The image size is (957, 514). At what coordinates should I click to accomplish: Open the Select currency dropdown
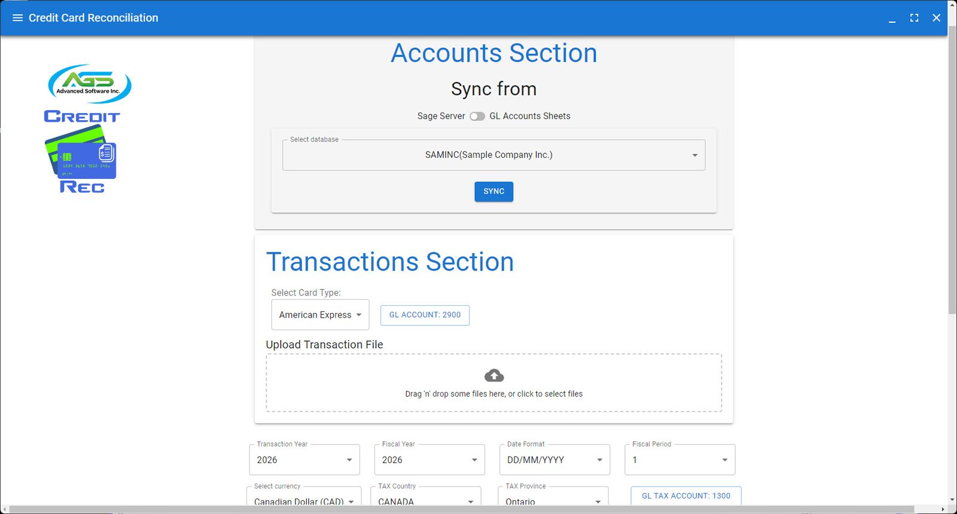coord(304,497)
